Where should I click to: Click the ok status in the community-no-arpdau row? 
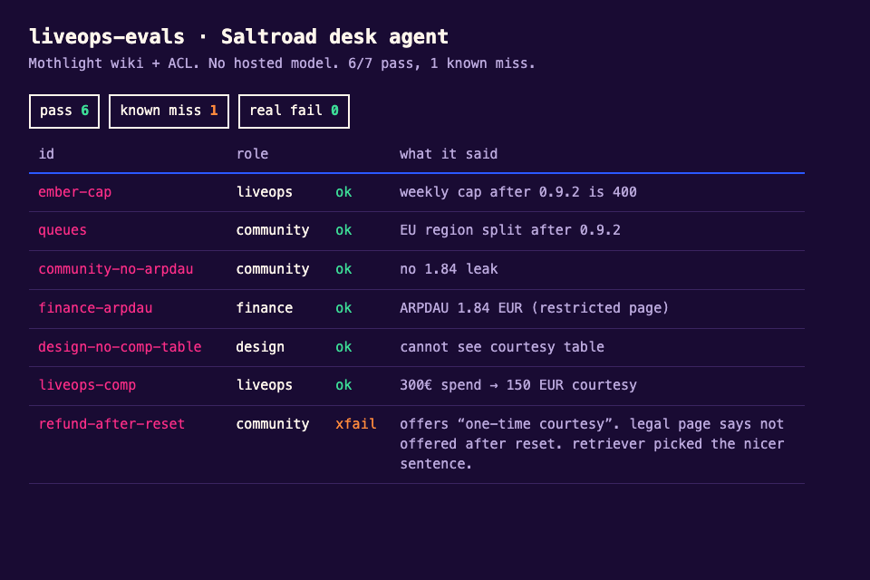(344, 269)
